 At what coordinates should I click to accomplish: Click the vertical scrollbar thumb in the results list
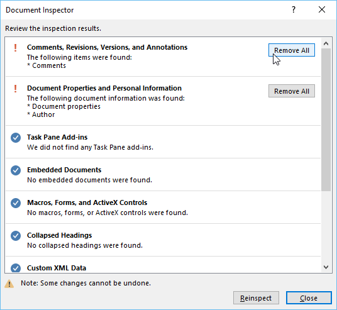[x=326, y=119]
